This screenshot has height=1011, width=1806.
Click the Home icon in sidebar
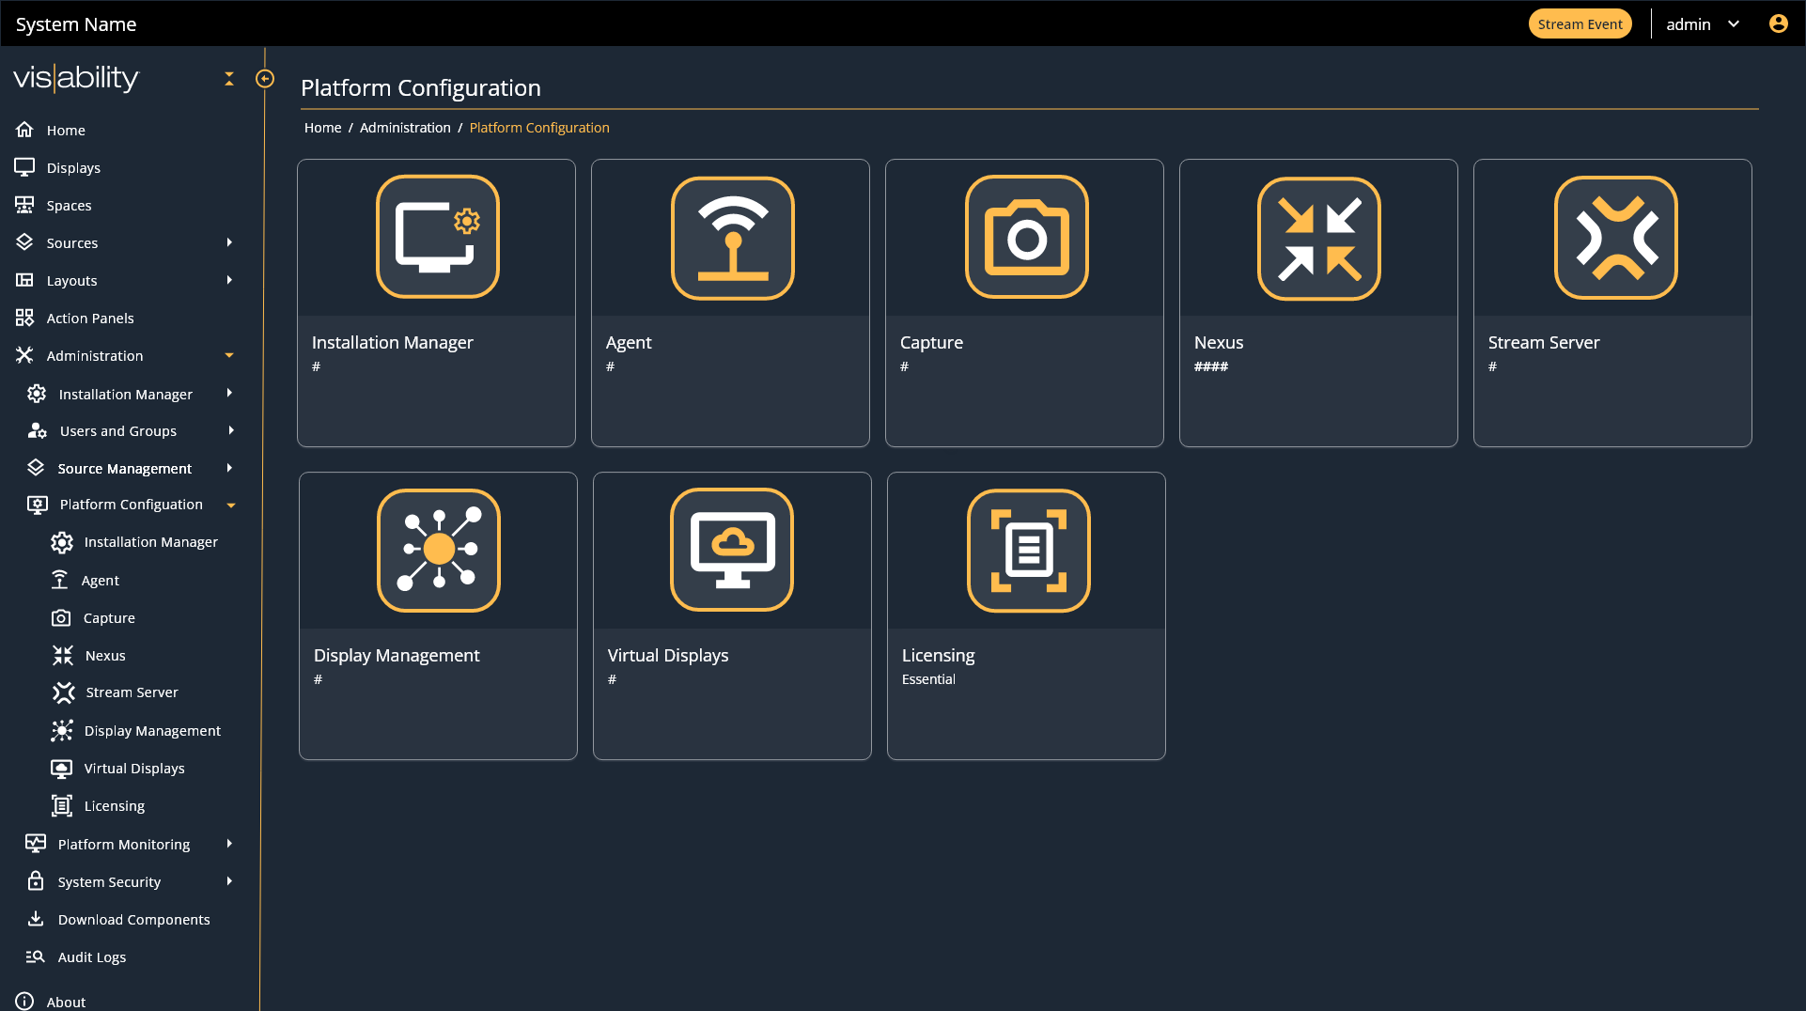pyautogui.click(x=24, y=130)
